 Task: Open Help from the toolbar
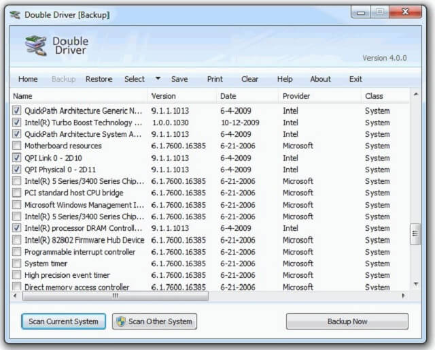click(x=285, y=79)
